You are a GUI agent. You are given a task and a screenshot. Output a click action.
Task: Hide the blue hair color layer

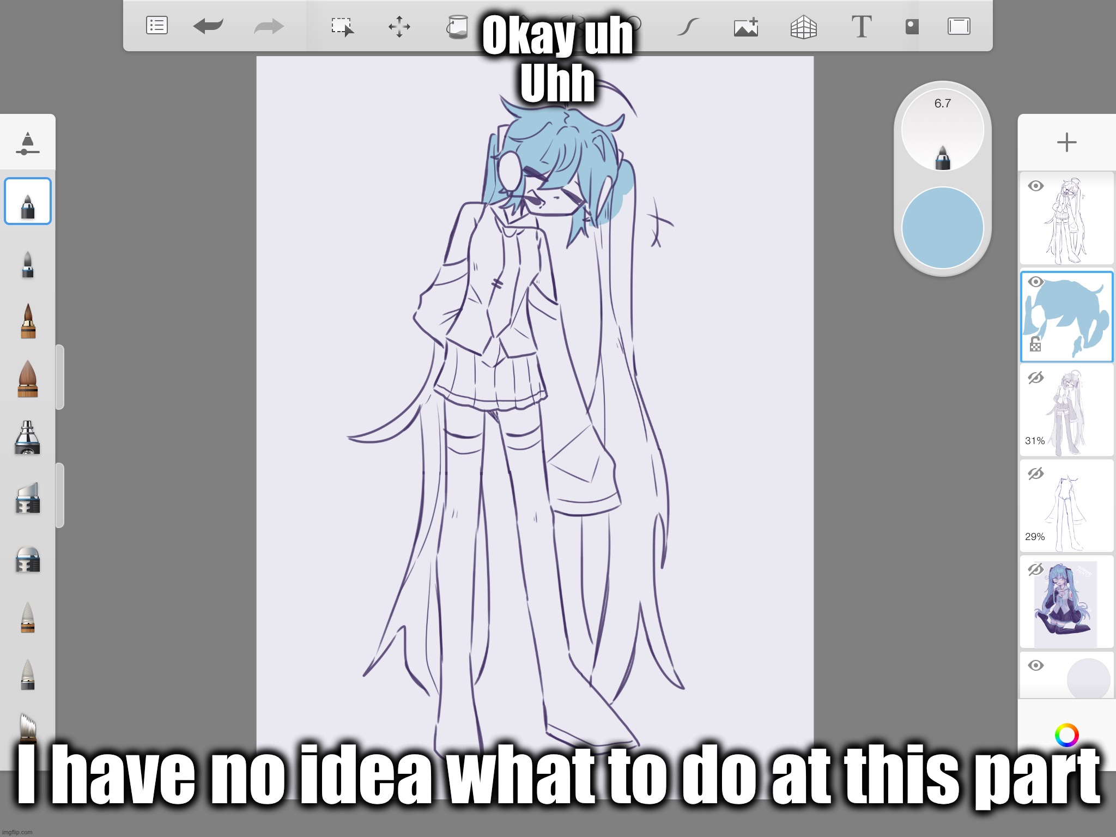(1035, 282)
